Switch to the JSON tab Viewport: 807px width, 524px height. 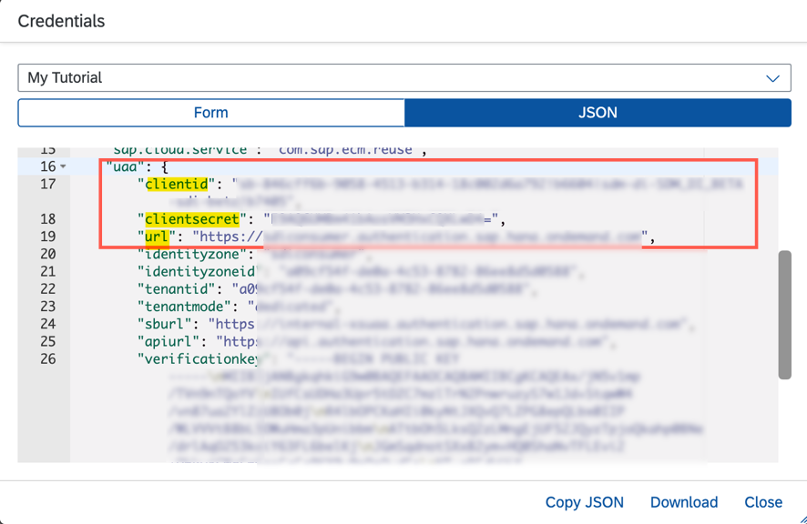tap(598, 113)
